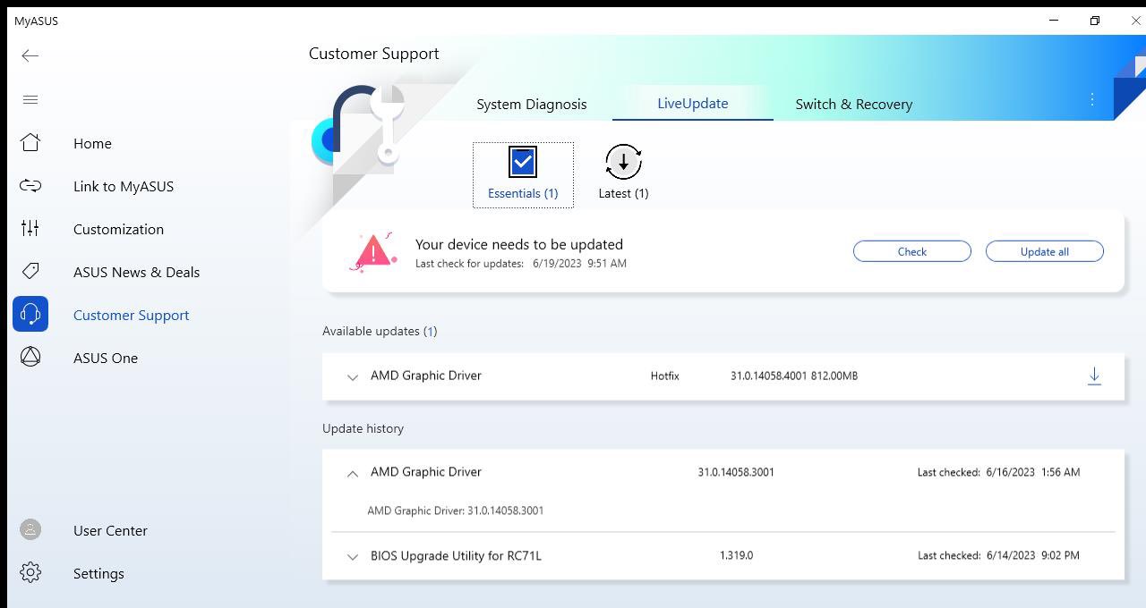Click the Update all button
Viewport: 1146px width, 608px height.
coord(1045,251)
